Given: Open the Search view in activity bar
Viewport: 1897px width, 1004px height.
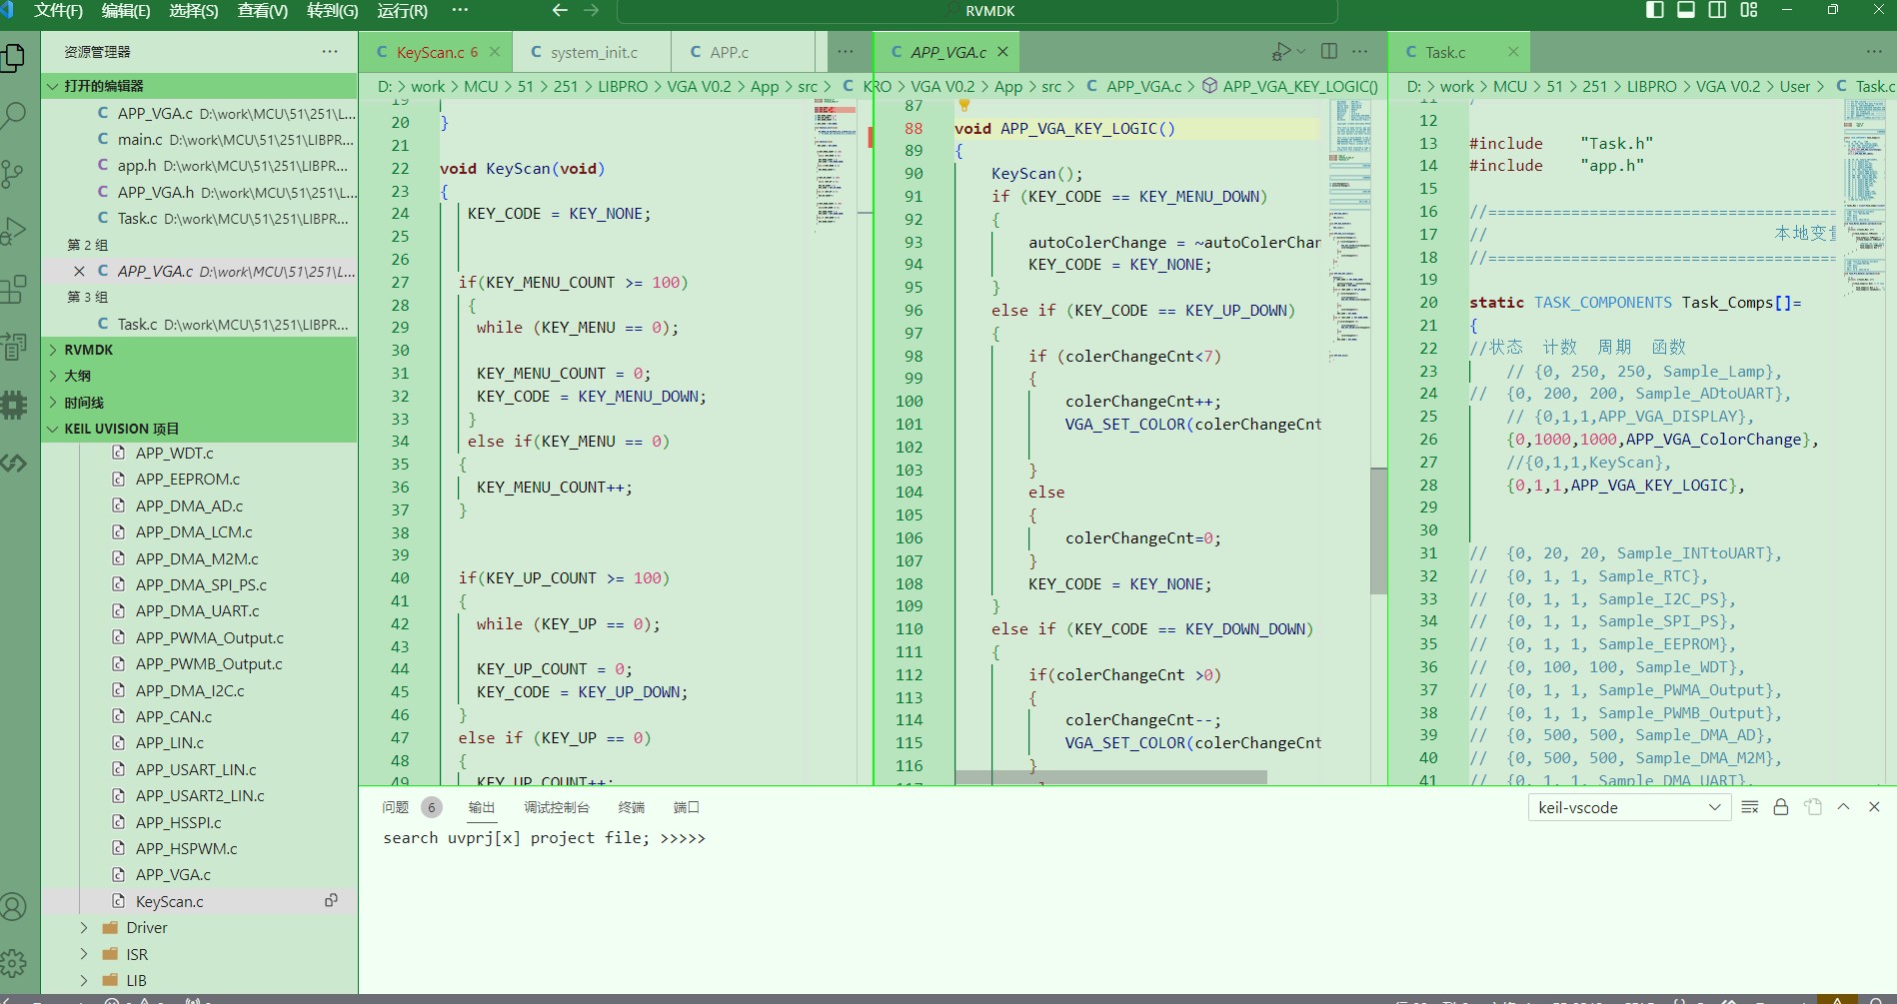Looking at the screenshot, I should tap(14, 116).
